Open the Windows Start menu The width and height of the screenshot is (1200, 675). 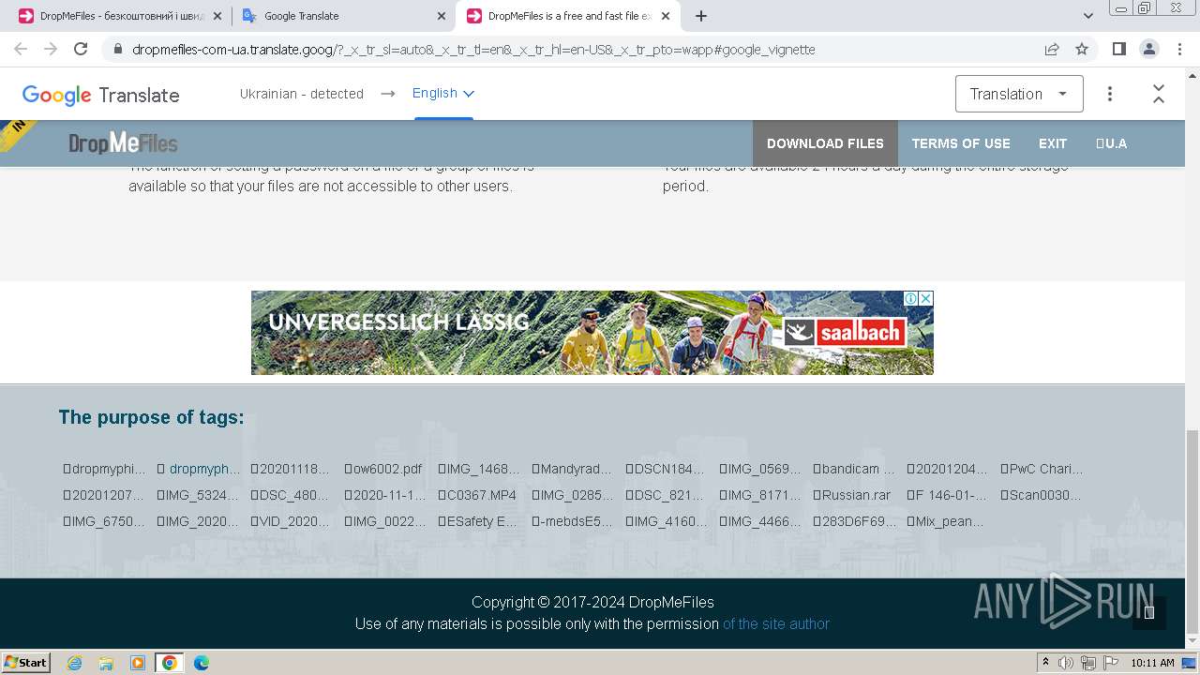(x=26, y=662)
